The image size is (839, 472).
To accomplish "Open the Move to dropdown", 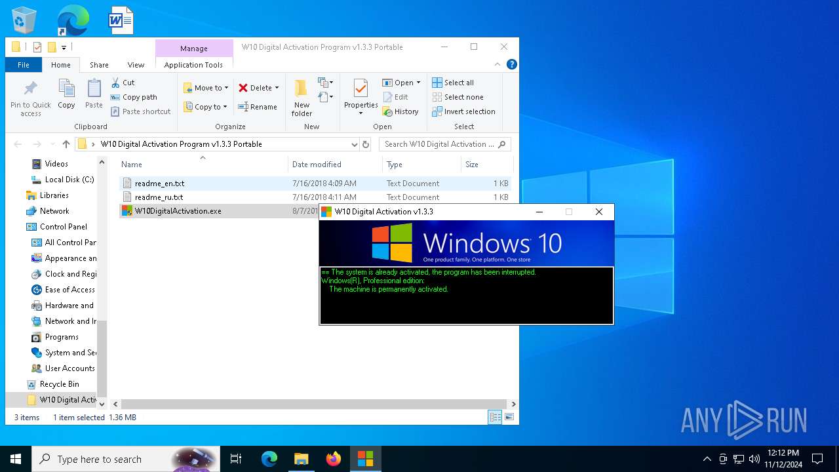I will click(x=206, y=88).
